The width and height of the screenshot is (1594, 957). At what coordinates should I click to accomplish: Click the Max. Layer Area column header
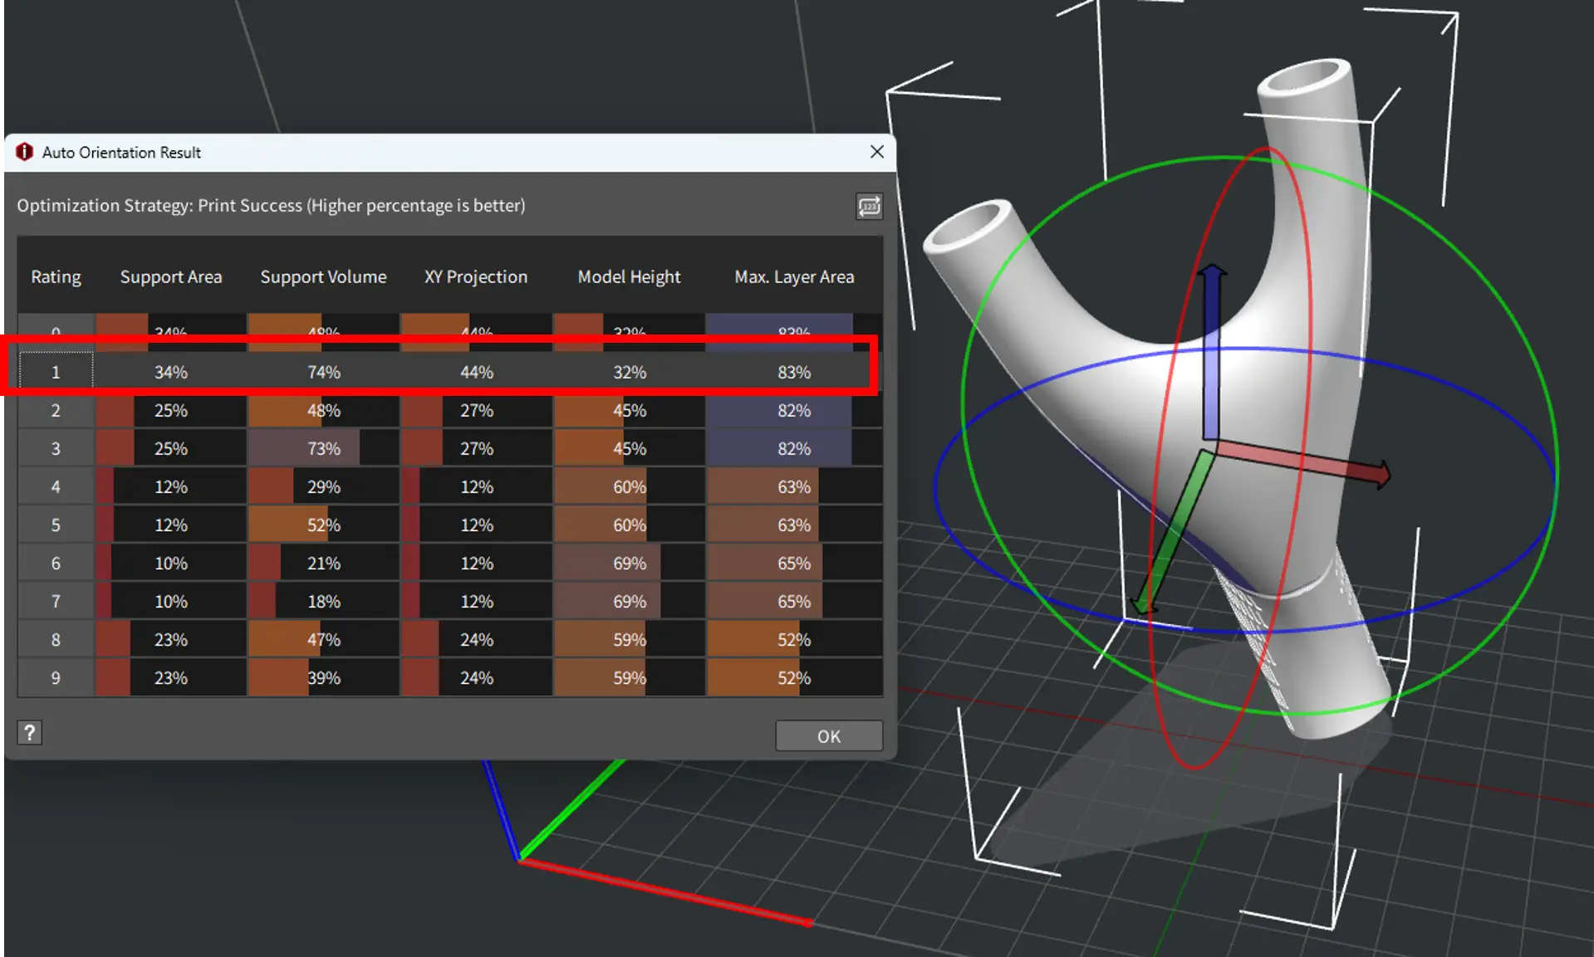coord(793,277)
